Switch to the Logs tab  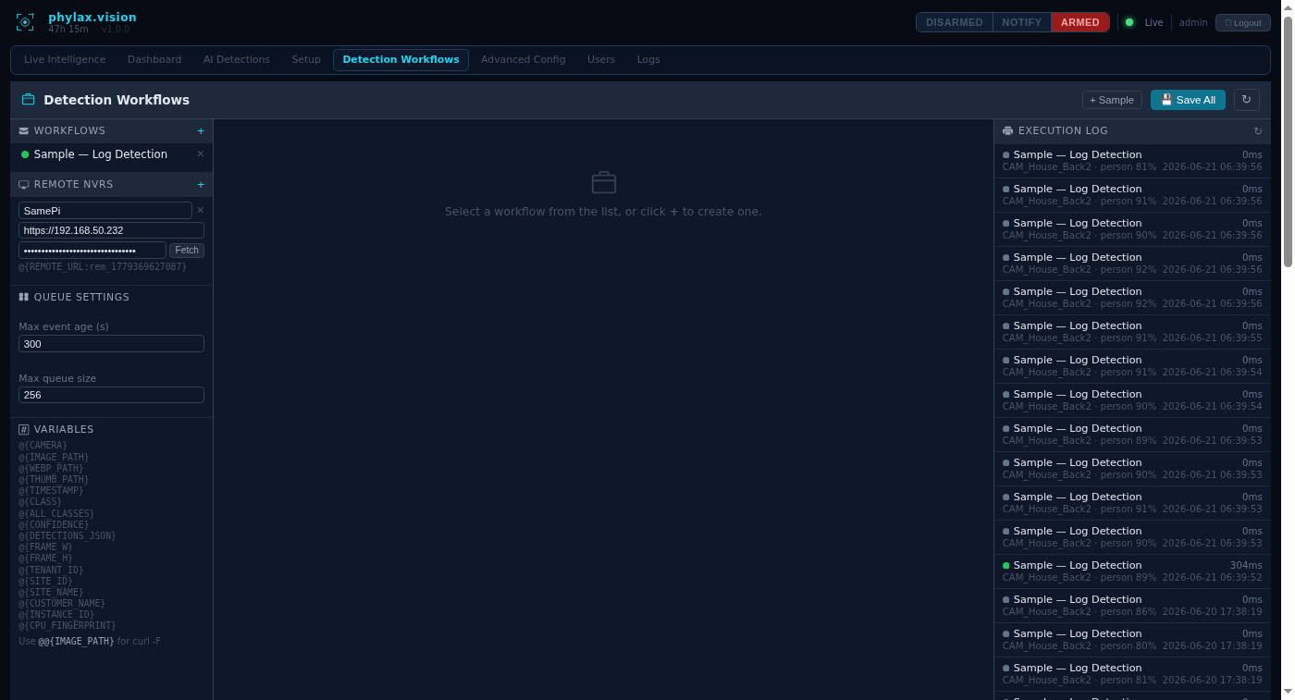coord(648,60)
